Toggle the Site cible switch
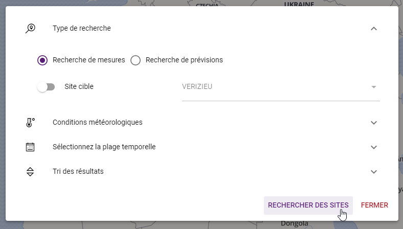The height and width of the screenshot is (229, 403). (x=46, y=87)
